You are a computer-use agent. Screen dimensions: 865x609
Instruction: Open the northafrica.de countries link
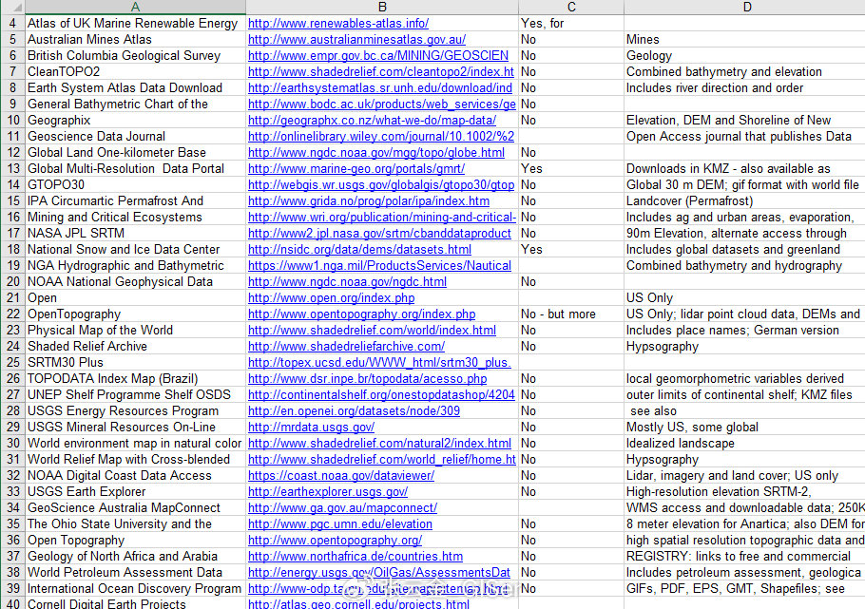356,557
